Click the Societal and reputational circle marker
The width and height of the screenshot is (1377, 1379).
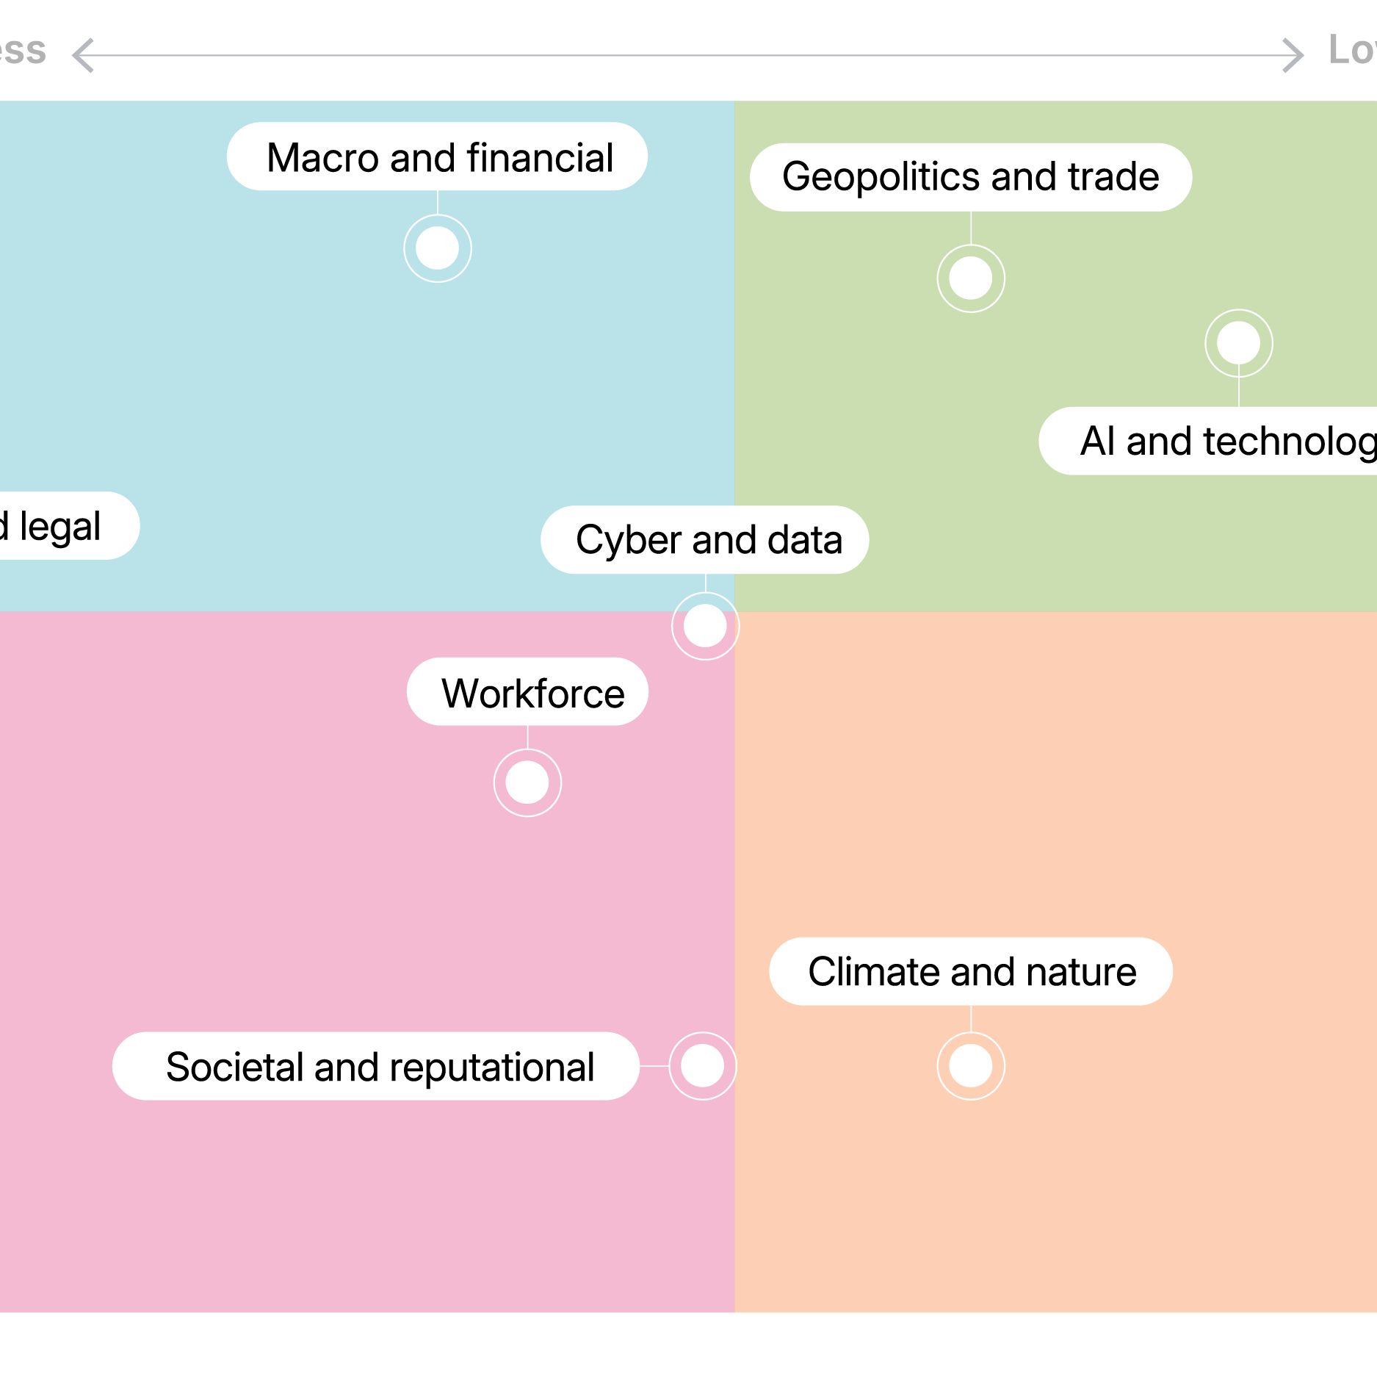[x=702, y=1066]
